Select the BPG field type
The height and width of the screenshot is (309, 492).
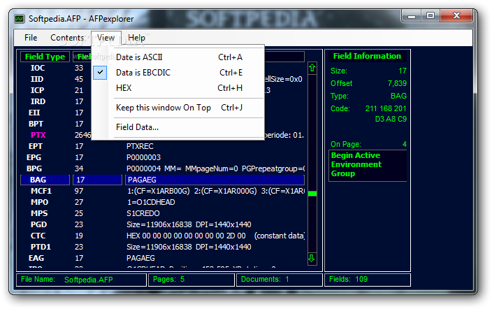pos(34,168)
